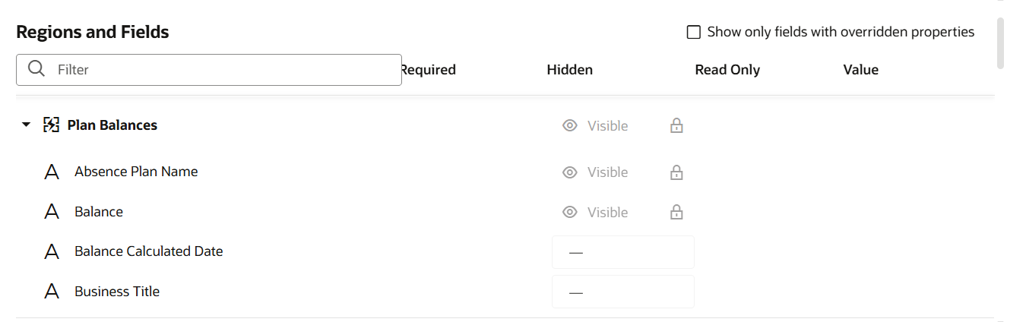The width and height of the screenshot is (1026, 322).
Task: Collapse the Plan Balances region
Action: pos(27,125)
